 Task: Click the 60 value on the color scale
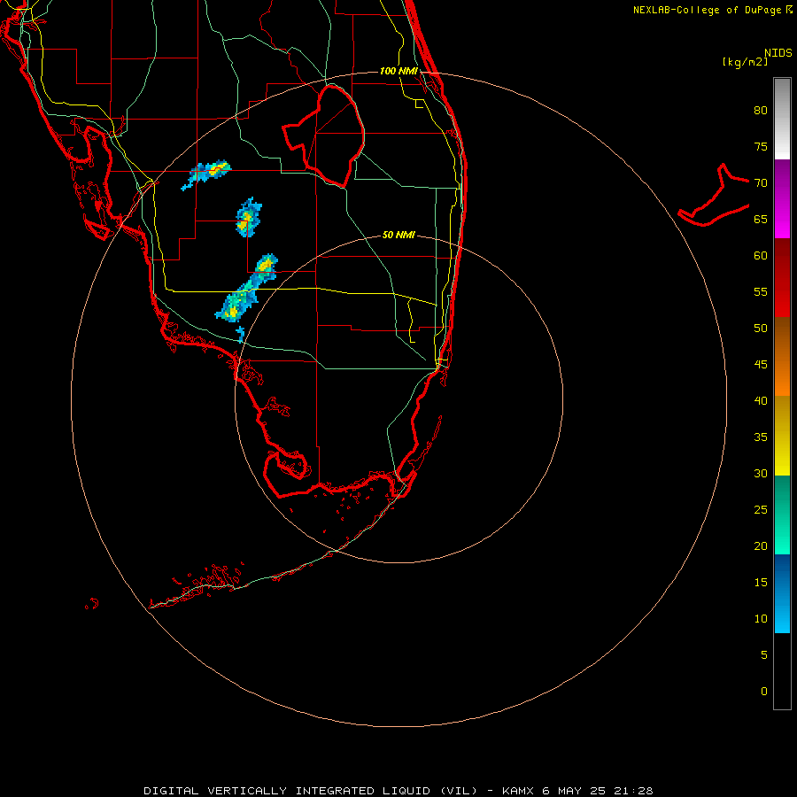pyautogui.click(x=761, y=256)
